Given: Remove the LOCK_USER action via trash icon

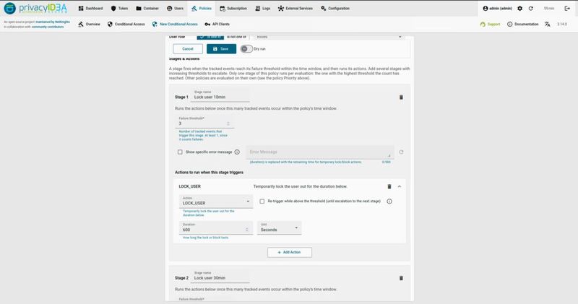Looking at the screenshot, I should (389, 186).
